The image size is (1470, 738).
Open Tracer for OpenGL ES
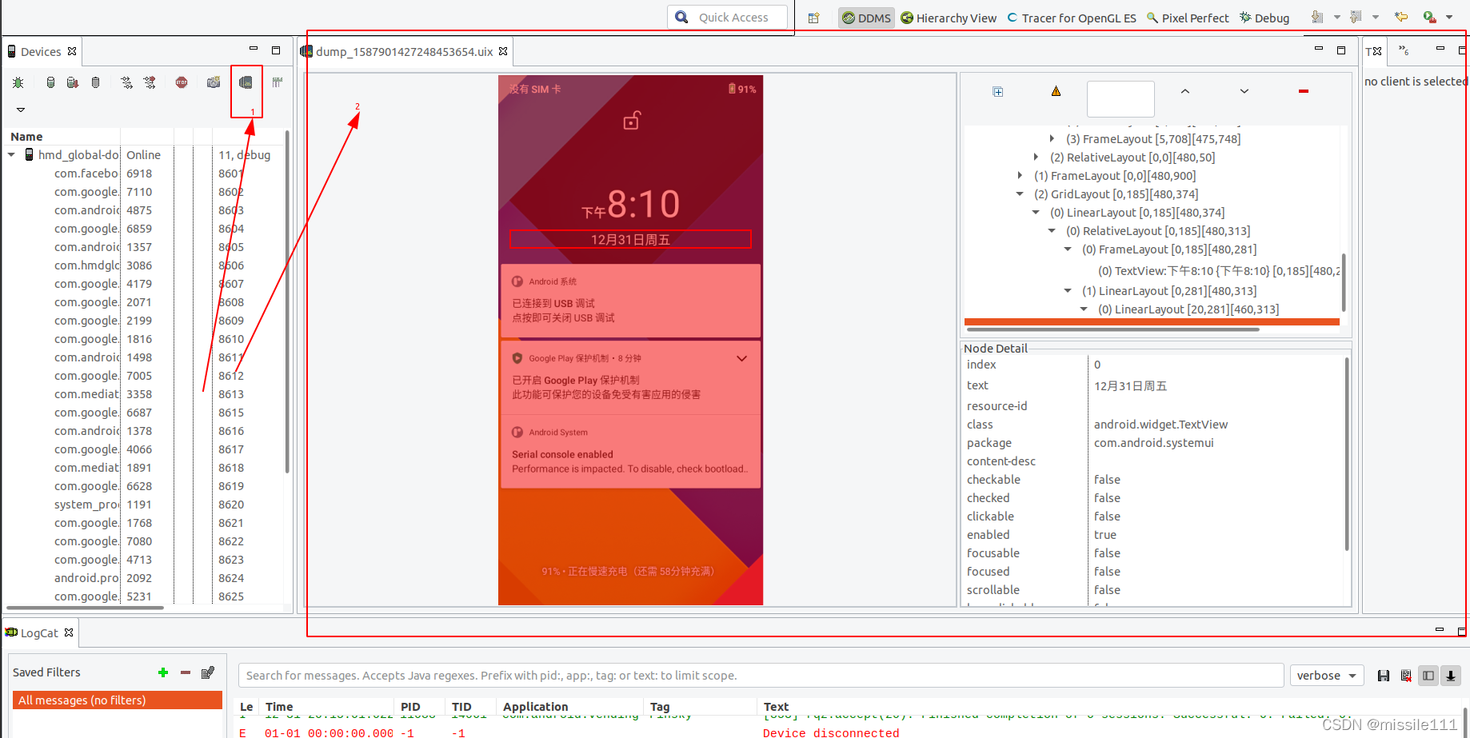(x=1071, y=18)
